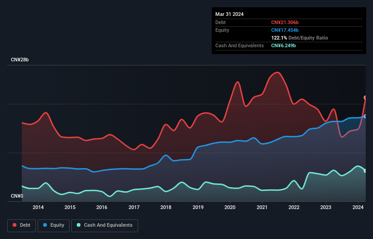This screenshot has width=373, height=239.
Task: Click the CN¥6.249b cash value
Action: (283, 45)
